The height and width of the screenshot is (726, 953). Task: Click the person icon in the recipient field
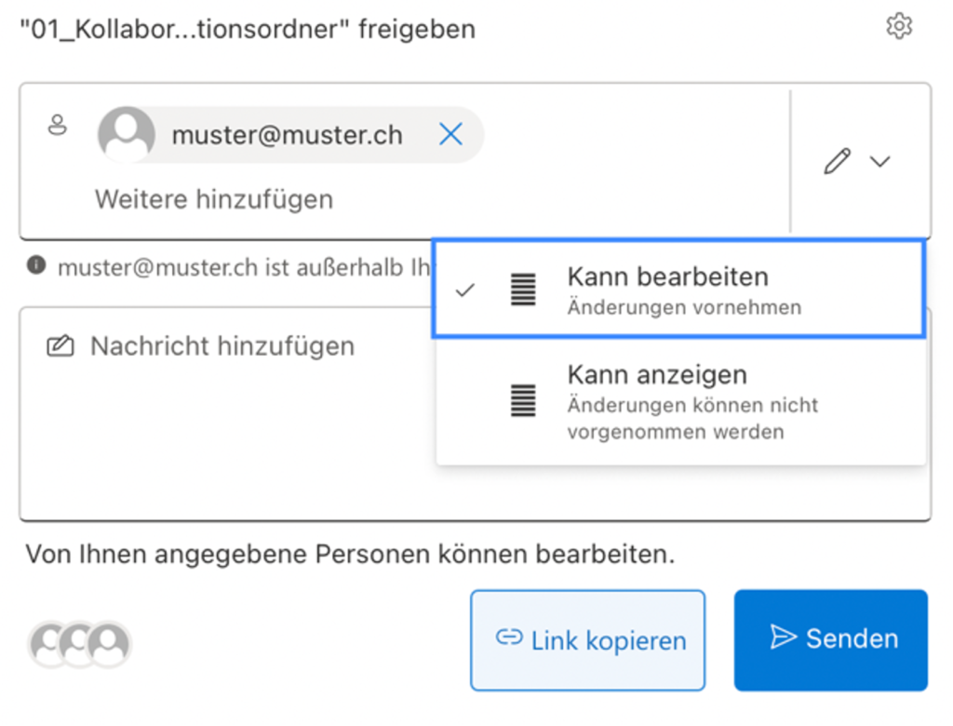pos(58,126)
